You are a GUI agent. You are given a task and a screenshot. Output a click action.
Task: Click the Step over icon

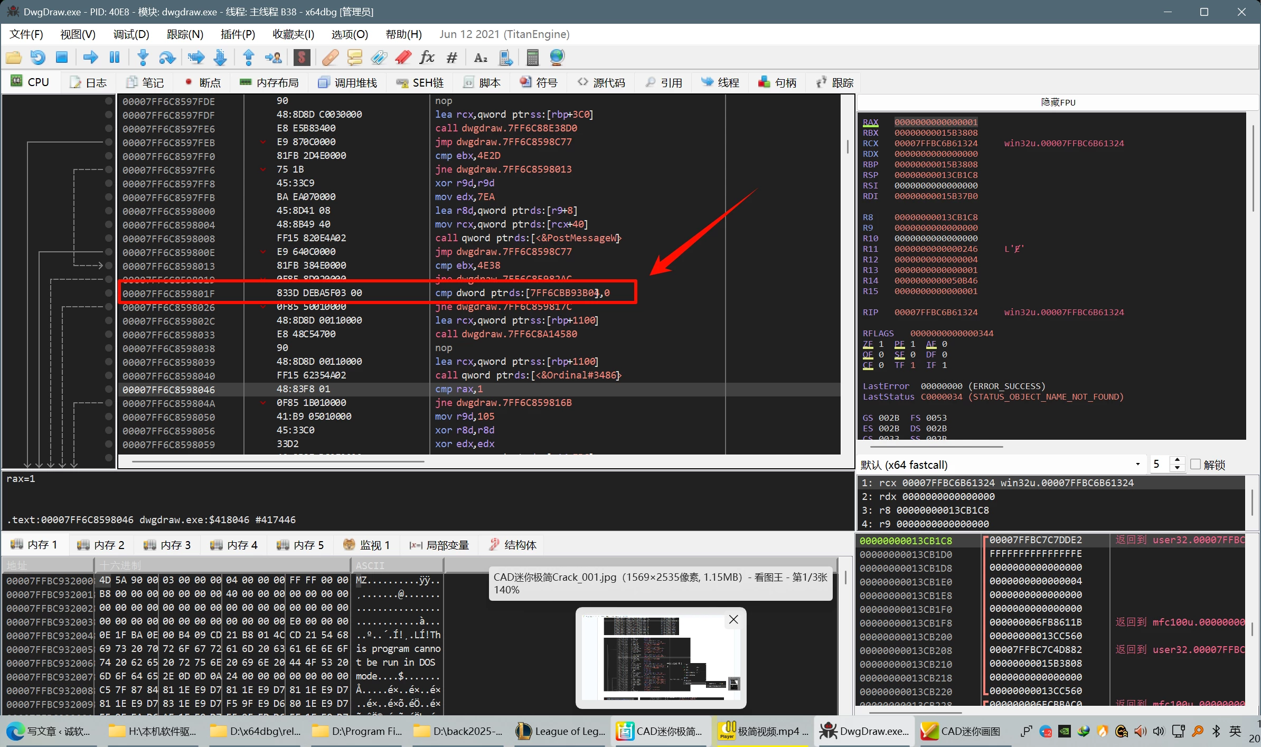[167, 57]
